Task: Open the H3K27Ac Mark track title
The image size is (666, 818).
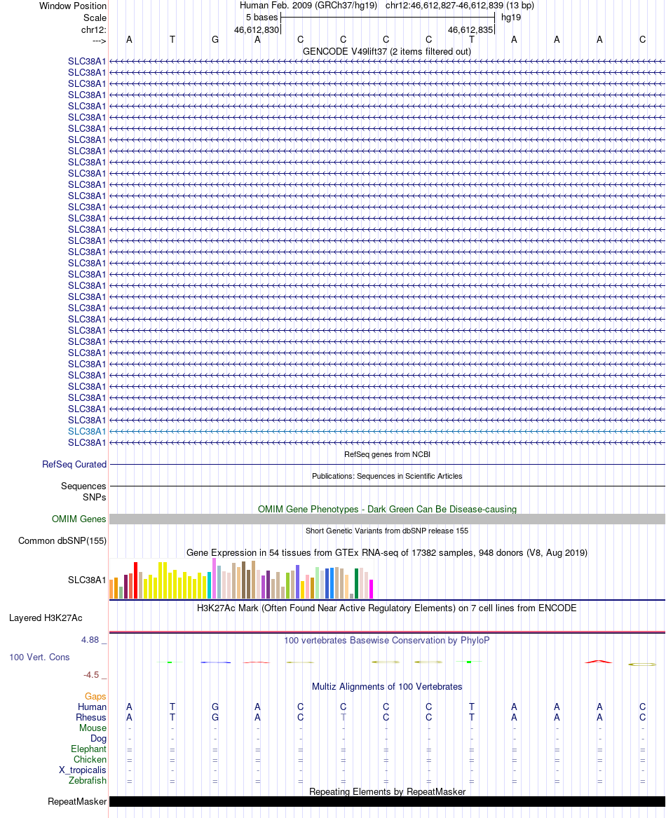Action: (387, 608)
